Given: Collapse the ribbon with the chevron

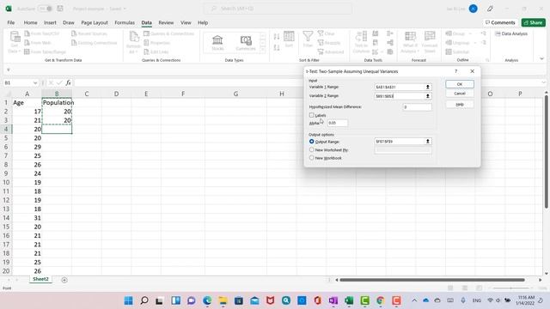Looking at the screenshot, I should point(541,58).
